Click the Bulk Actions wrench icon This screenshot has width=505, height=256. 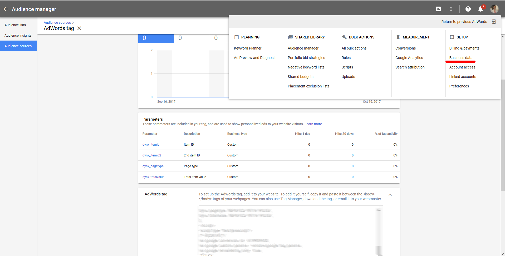coord(344,37)
